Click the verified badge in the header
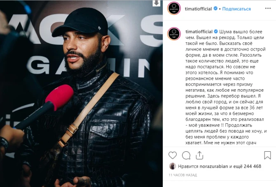The height and width of the screenshot is (187, 276). pos(215,8)
